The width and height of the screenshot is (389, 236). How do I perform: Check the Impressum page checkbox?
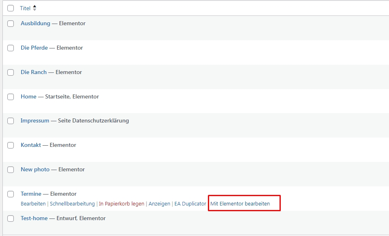tap(11, 121)
